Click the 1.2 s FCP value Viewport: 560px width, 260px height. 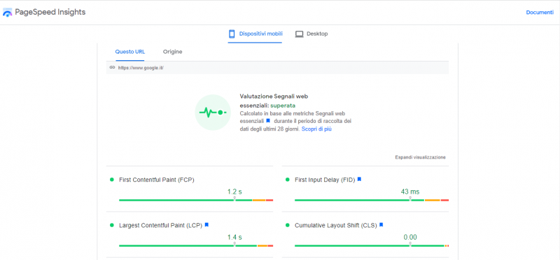(x=234, y=192)
